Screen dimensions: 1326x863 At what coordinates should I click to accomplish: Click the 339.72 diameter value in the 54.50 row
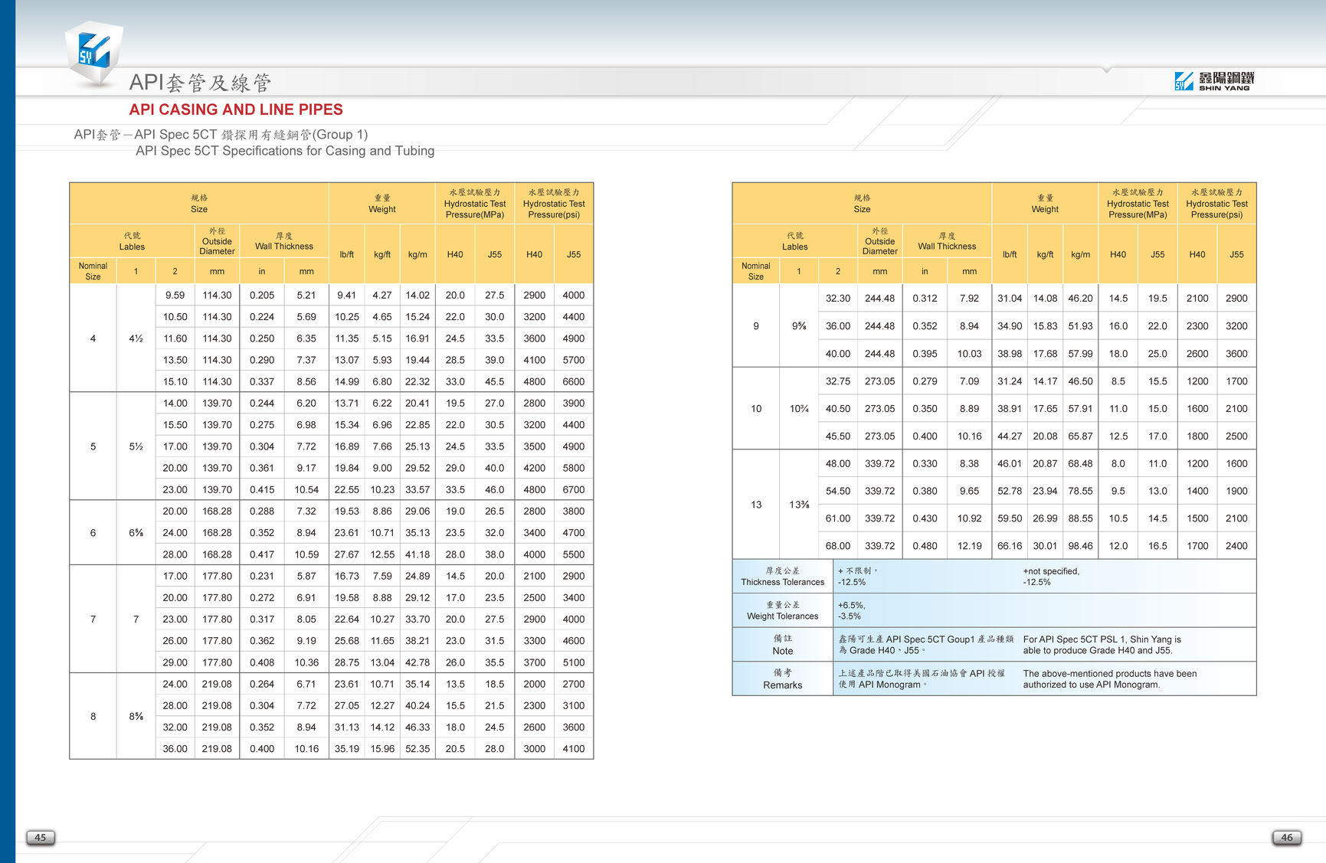coord(880,491)
